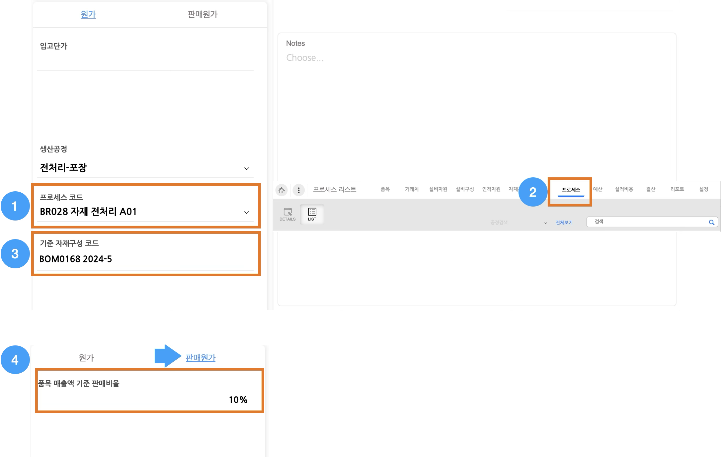
Task: Open the 리포트 tab
Action: pyautogui.click(x=677, y=189)
